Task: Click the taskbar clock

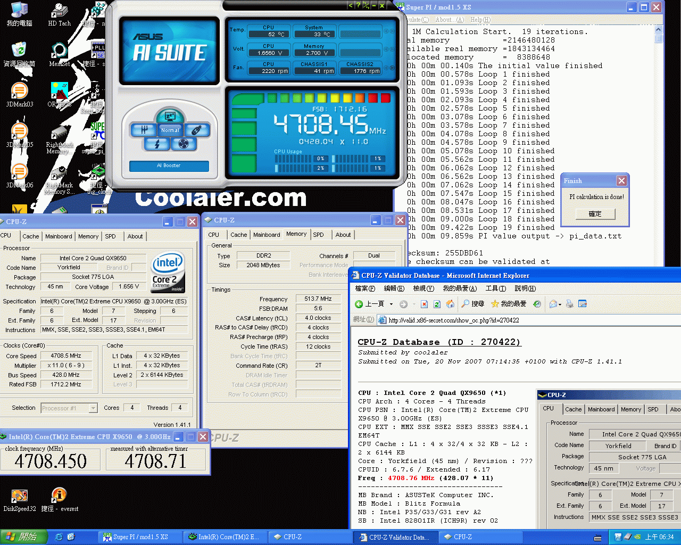Action: click(x=659, y=537)
